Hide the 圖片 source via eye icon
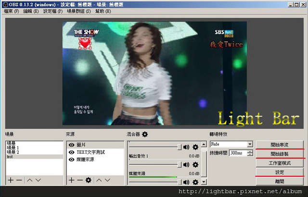This screenshot has height=197, width=308. coord(72,145)
